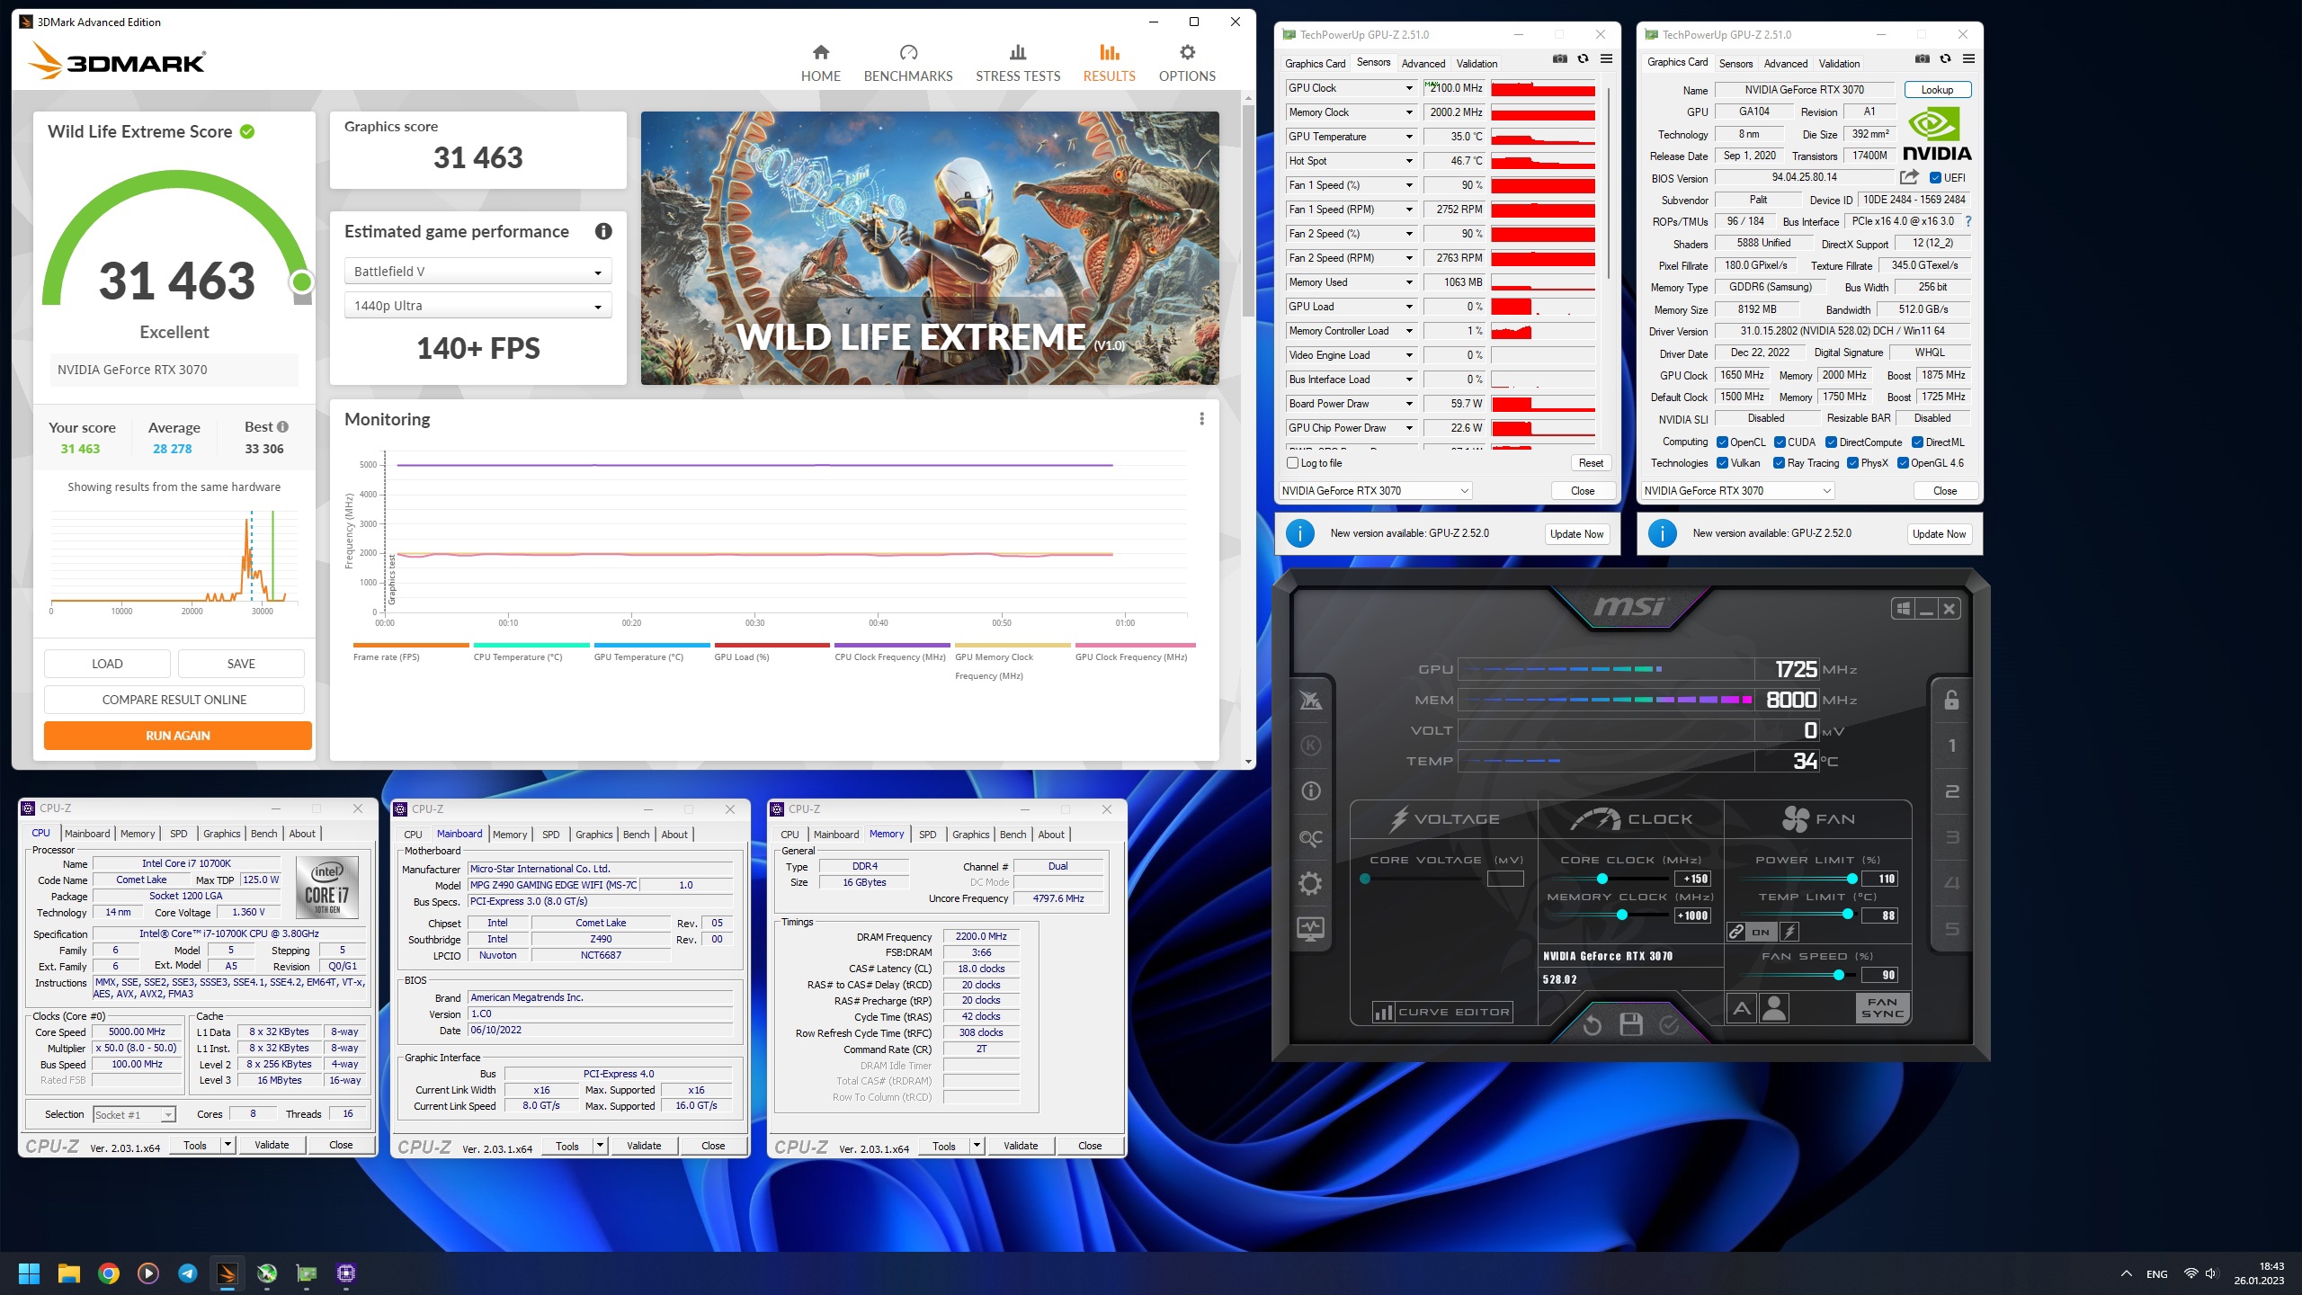
Task: Toggle Log to file checkbox in GPU-Z
Action: pyautogui.click(x=1292, y=463)
